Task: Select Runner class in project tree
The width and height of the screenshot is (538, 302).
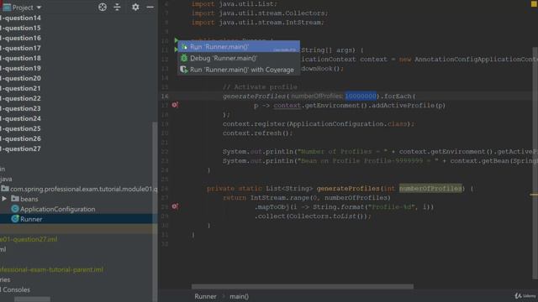Action: point(31,219)
